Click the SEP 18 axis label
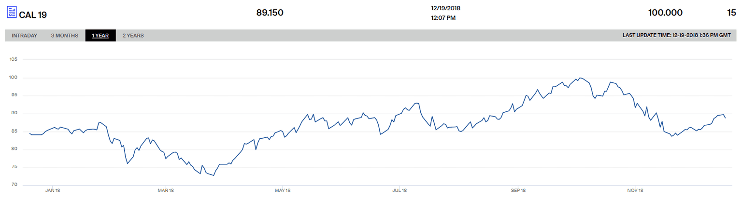The image size is (742, 198). (x=518, y=191)
